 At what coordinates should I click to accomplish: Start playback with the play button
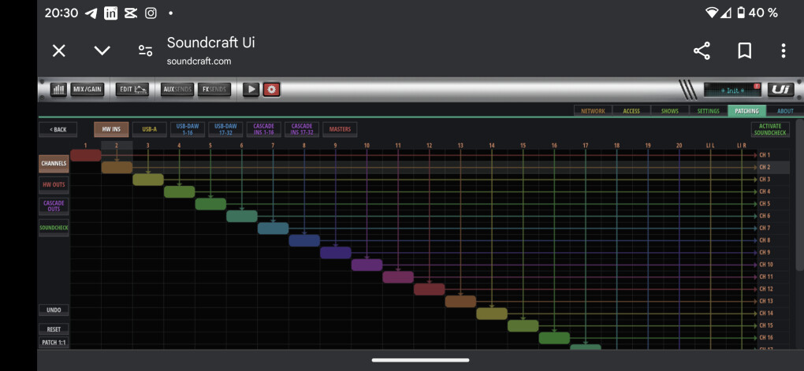click(251, 90)
